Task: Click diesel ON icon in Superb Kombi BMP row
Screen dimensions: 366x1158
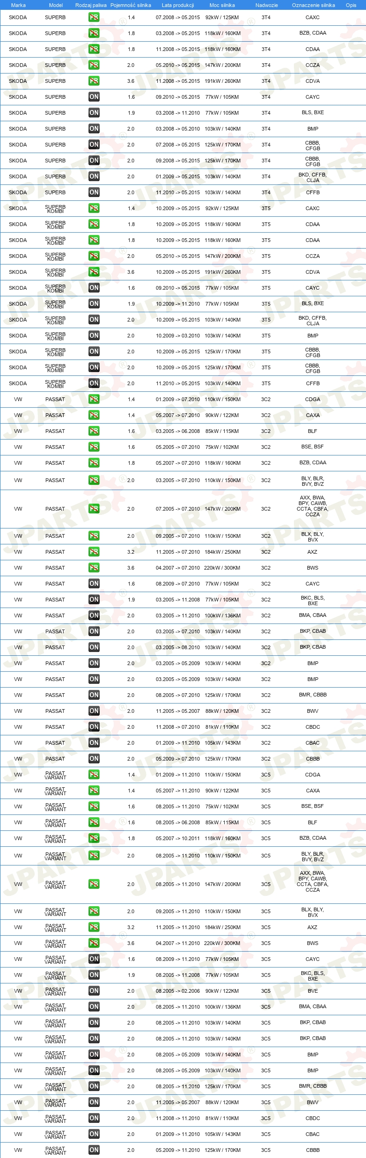Action: pyautogui.click(x=94, y=336)
